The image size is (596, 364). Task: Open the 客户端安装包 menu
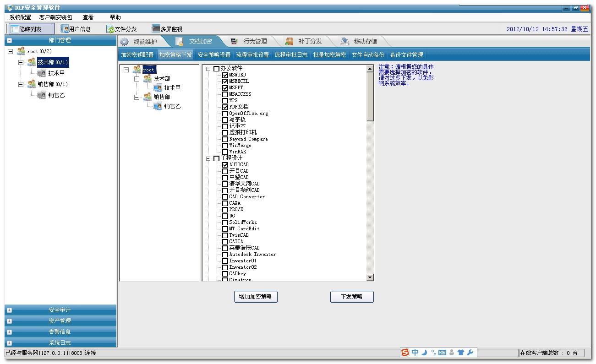(56, 17)
